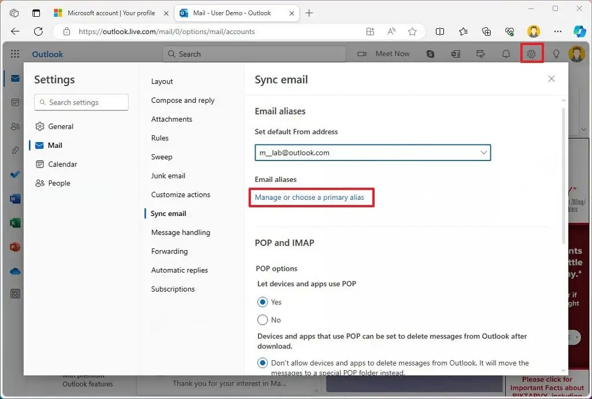Open the Calendar from the left sidebar
Viewport: 592px width, 399px height.
click(x=14, y=102)
